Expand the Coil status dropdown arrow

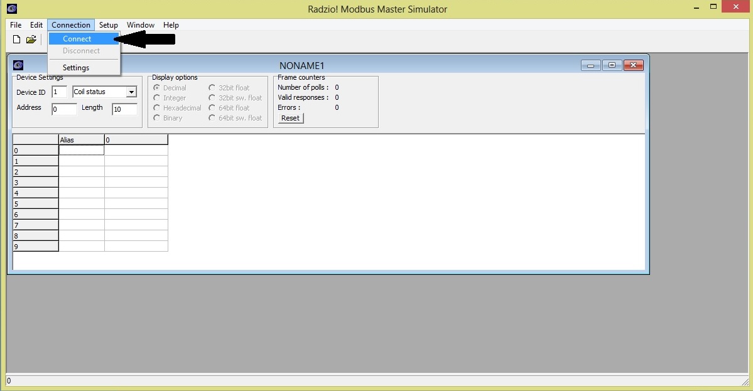coord(131,92)
